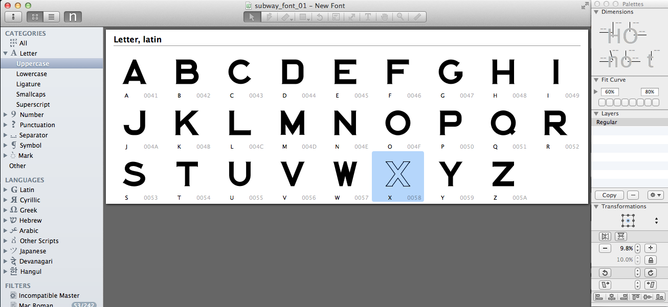Screen dimensions: 668x307
Task: Select the Rotate tool
Action: [320, 17]
